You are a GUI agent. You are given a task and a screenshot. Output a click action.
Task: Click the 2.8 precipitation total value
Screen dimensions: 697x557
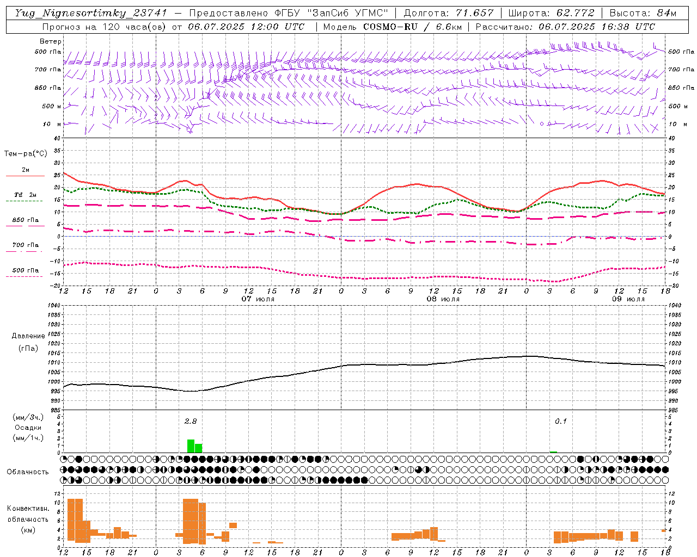[x=190, y=421]
